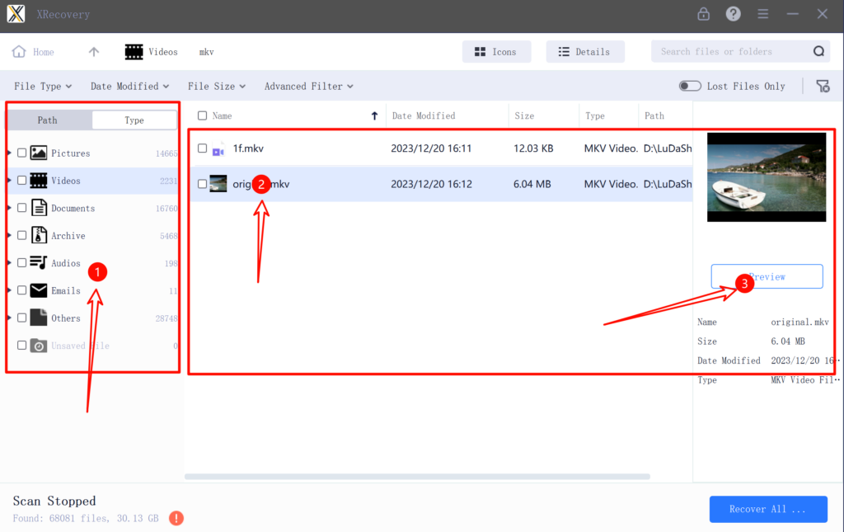Select the 2023/12/20 16:12 date cell
The image size is (844, 532).
pos(431,184)
